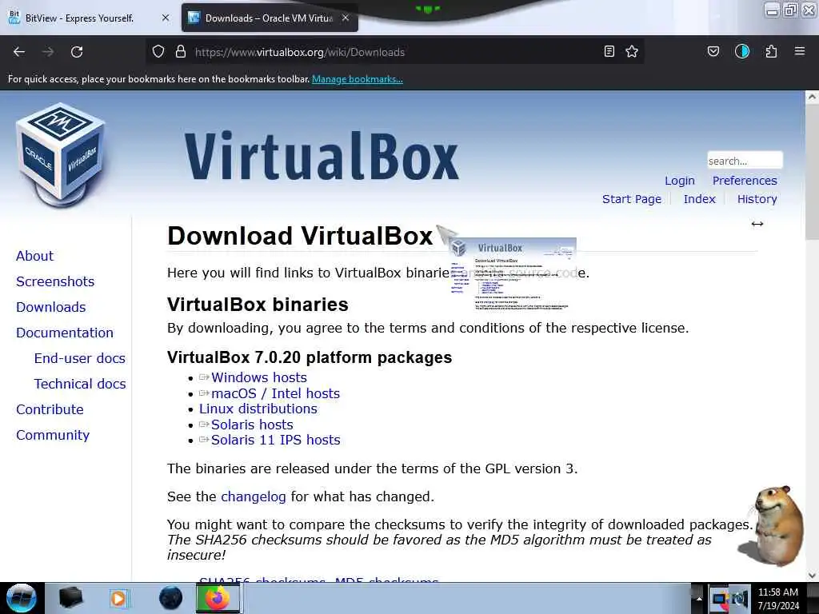Click the vertical scrollbar thumb

tap(812, 173)
